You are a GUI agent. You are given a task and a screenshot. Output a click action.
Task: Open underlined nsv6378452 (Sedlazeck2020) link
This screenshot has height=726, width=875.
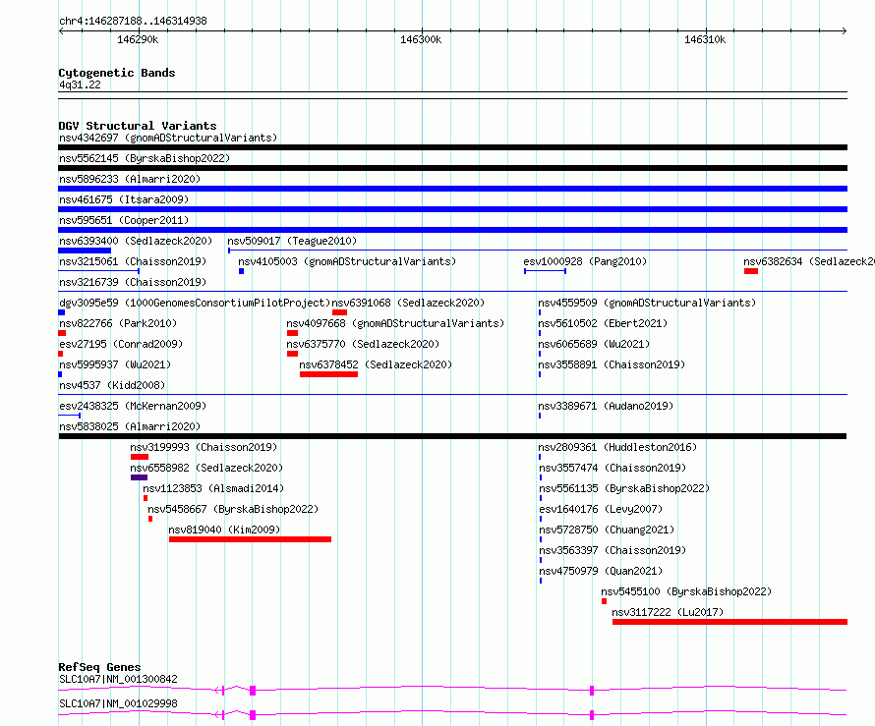tap(376, 364)
